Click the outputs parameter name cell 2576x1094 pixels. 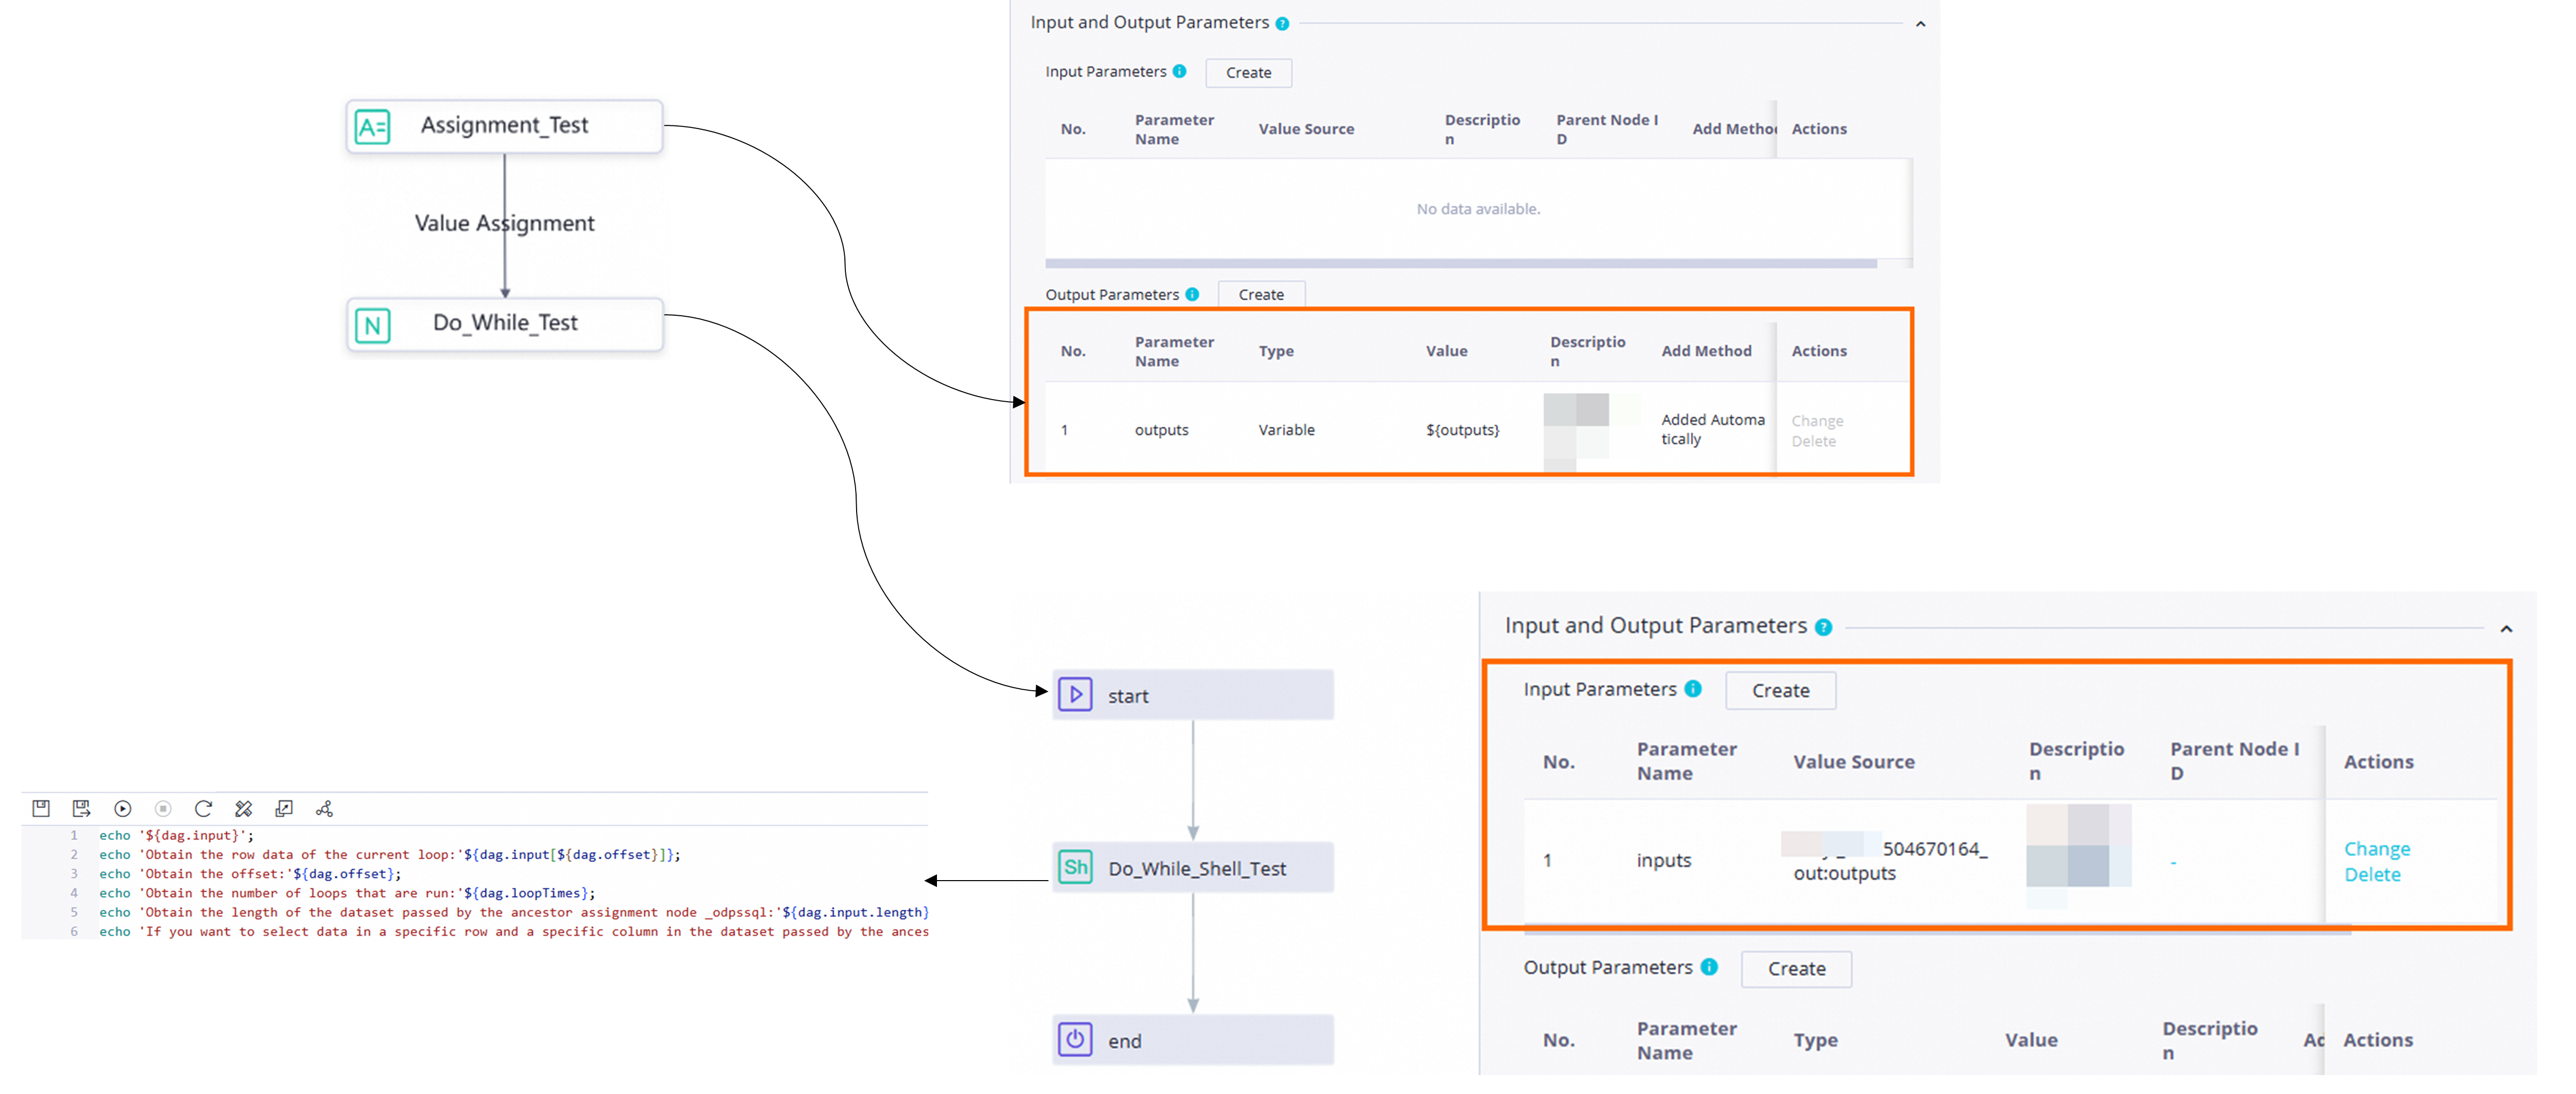(1161, 430)
